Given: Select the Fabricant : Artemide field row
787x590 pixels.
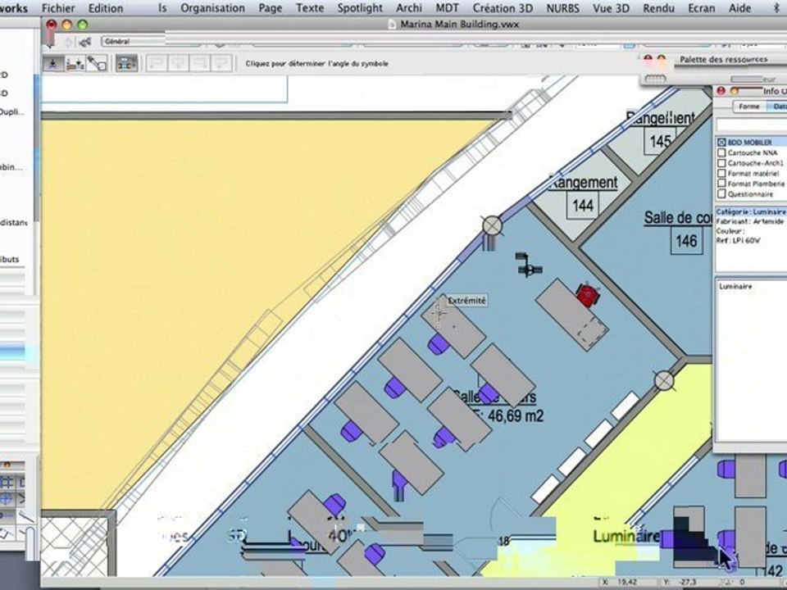Looking at the screenshot, I should (x=751, y=221).
